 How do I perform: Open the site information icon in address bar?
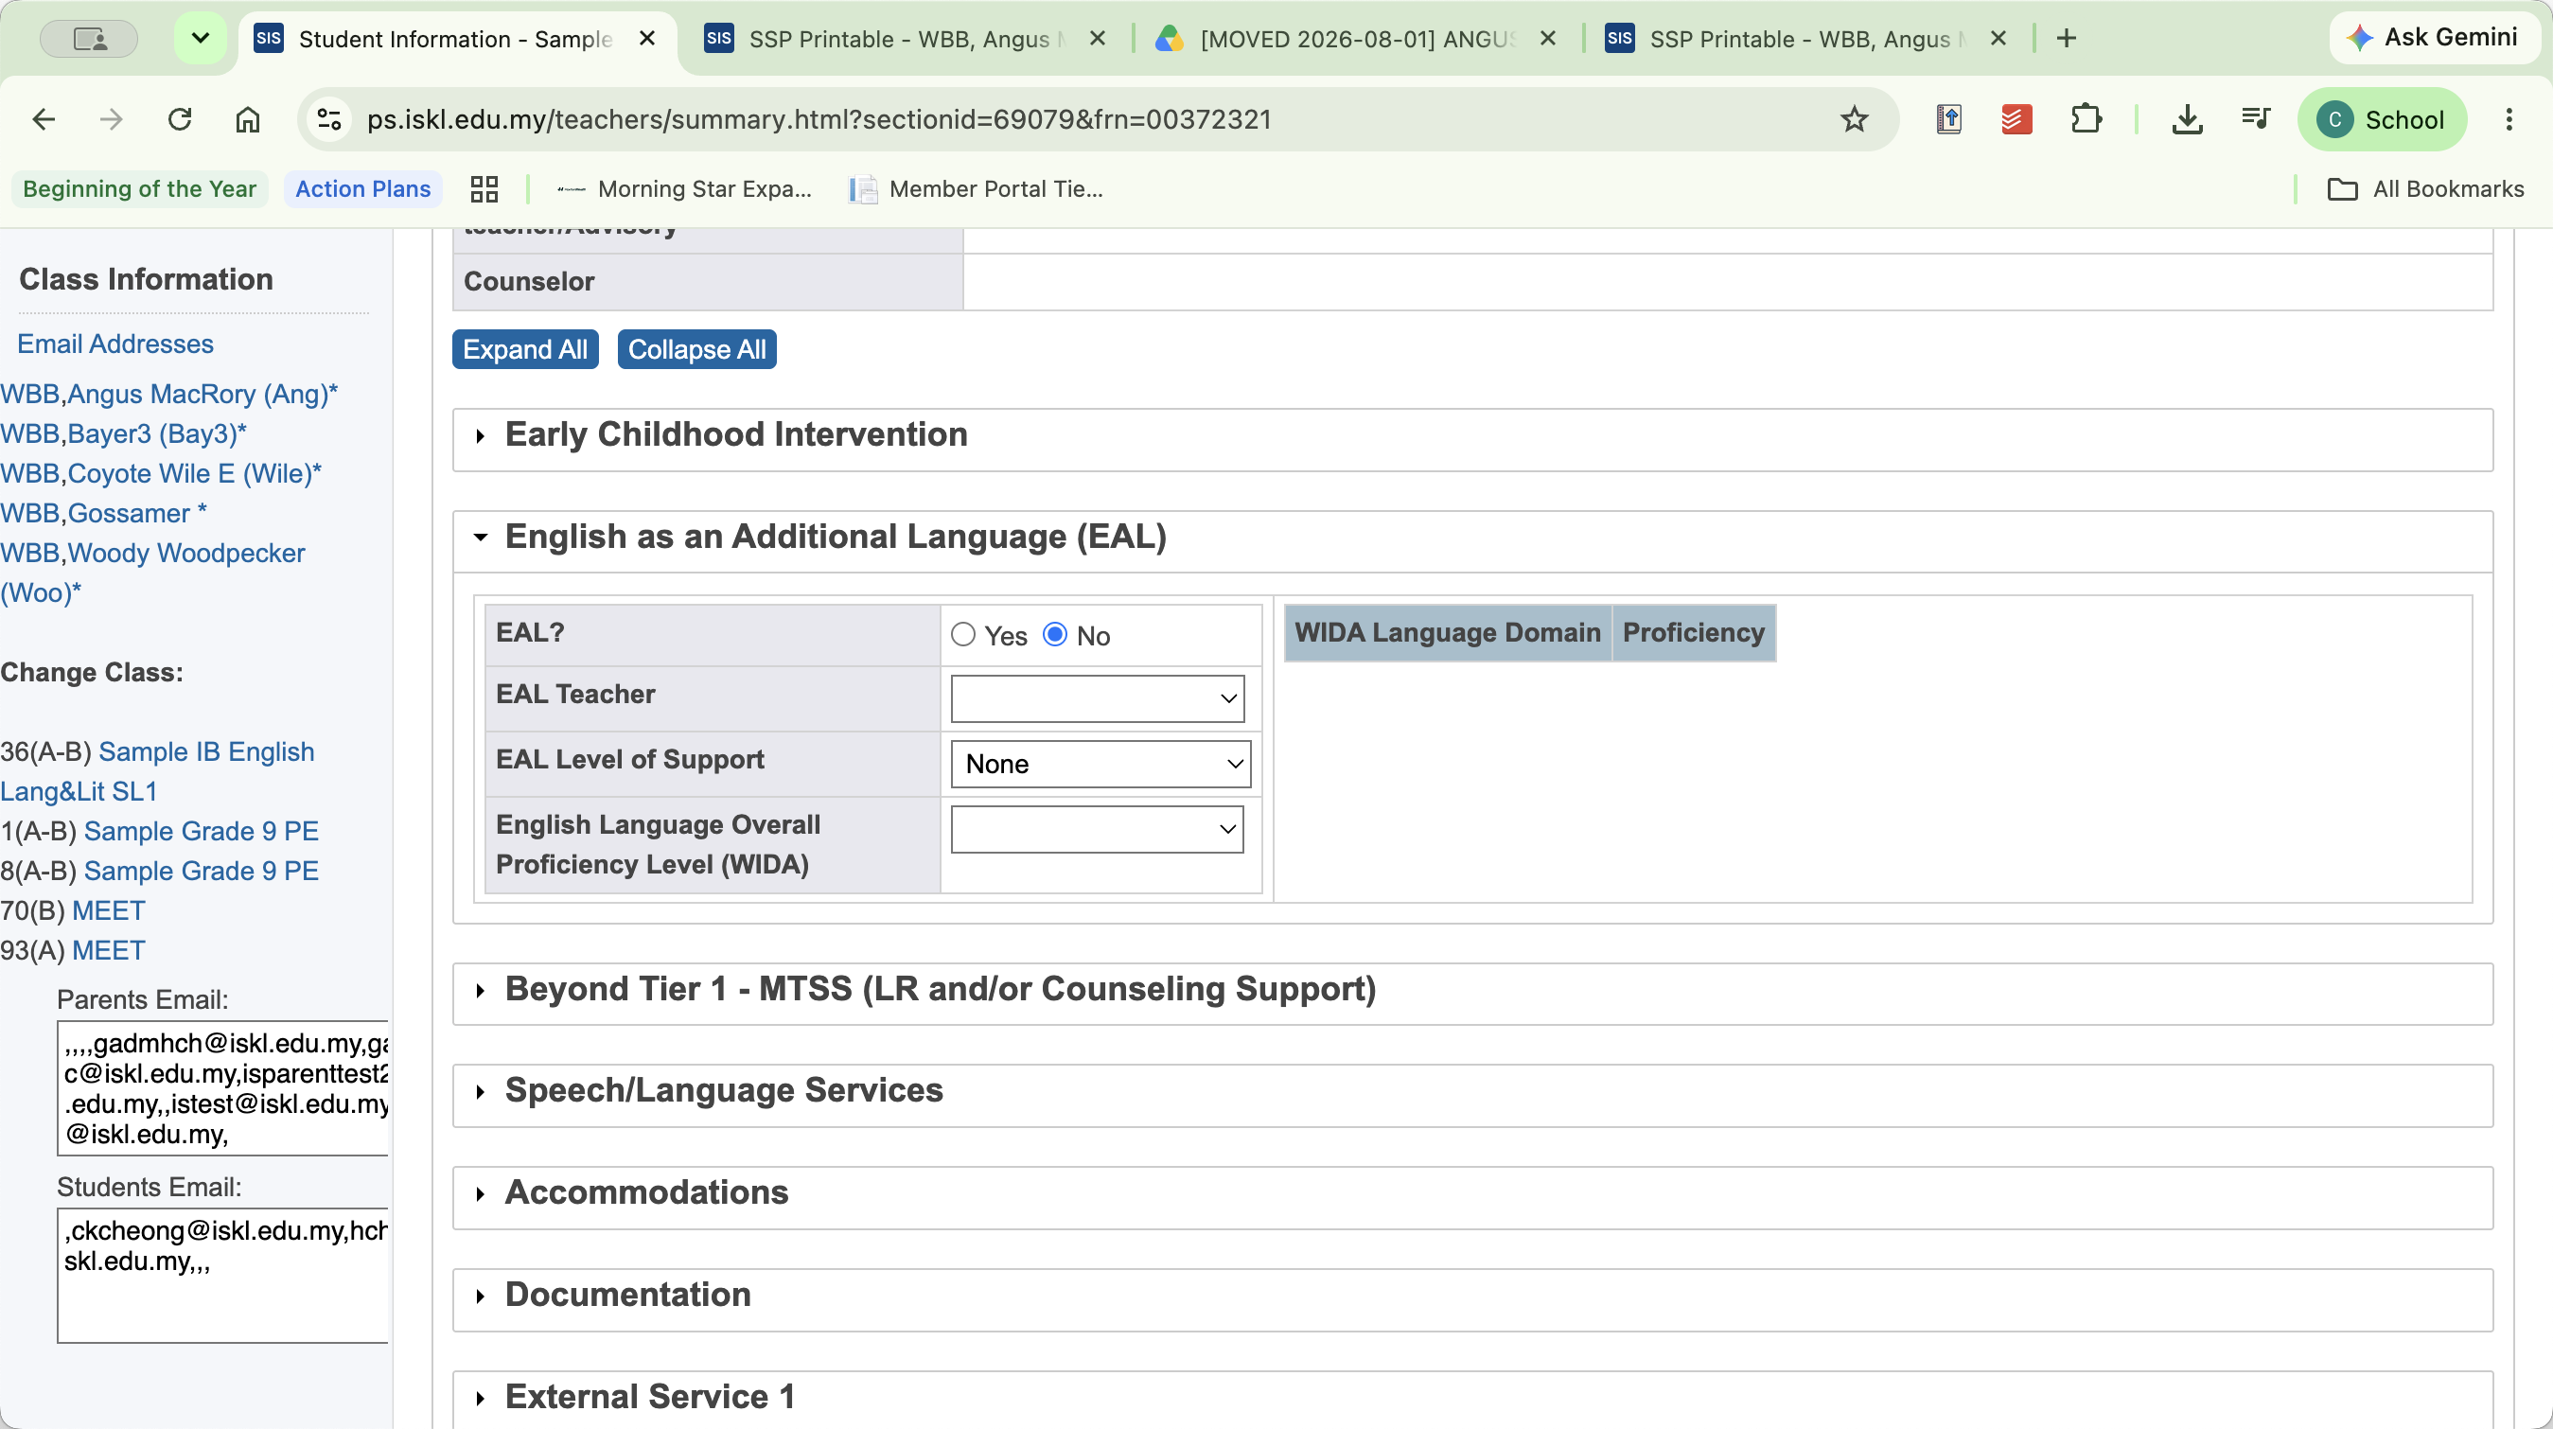pos(329,120)
